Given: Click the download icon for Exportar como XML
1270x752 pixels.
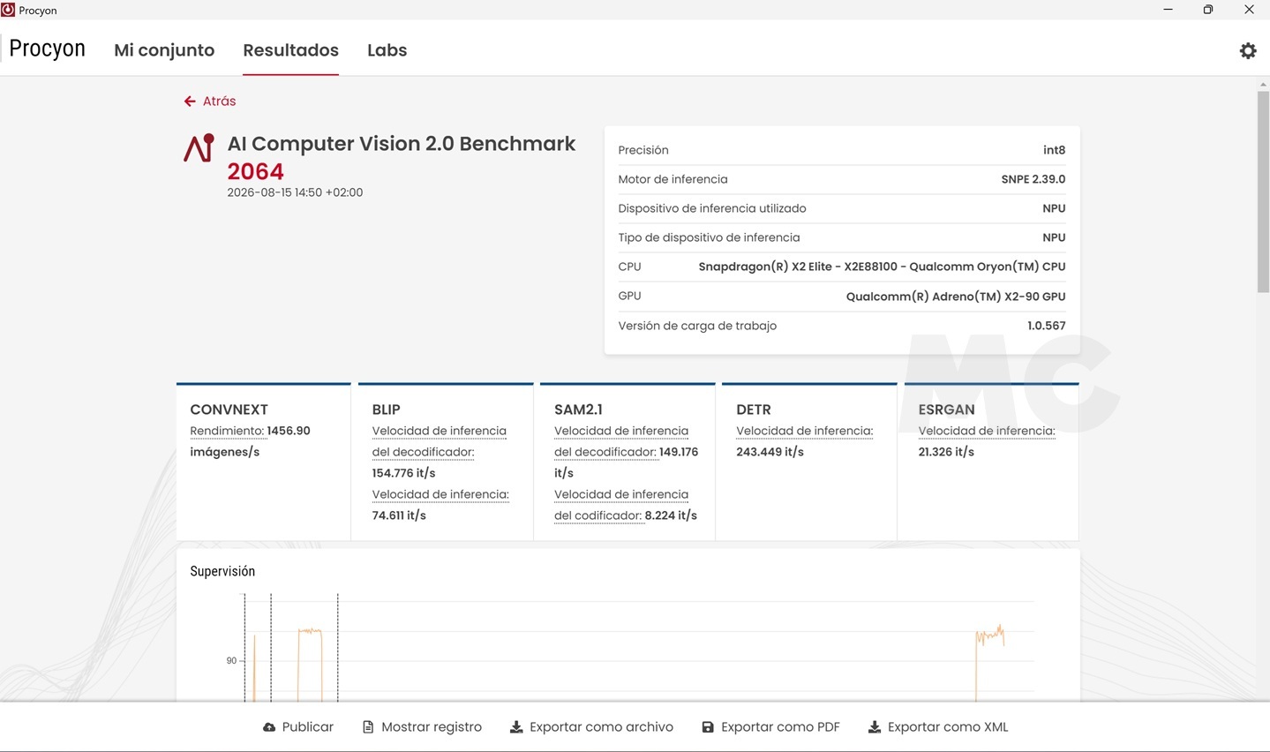Looking at the screenshot, I should tap(875, 727).
